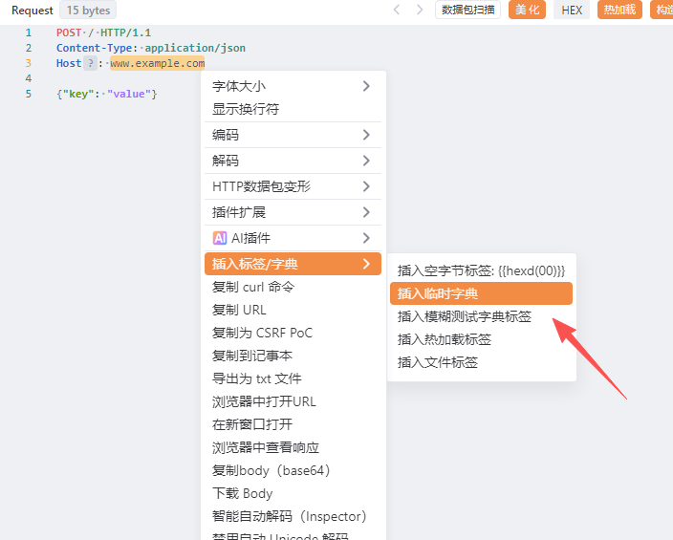673x540 pixels.
Task: Click HTTP/1.1 protocol text
Action: coord(126,32)
